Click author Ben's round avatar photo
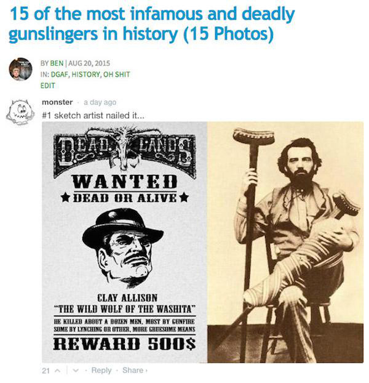The image size is (369, 383). tap(20, 69)
